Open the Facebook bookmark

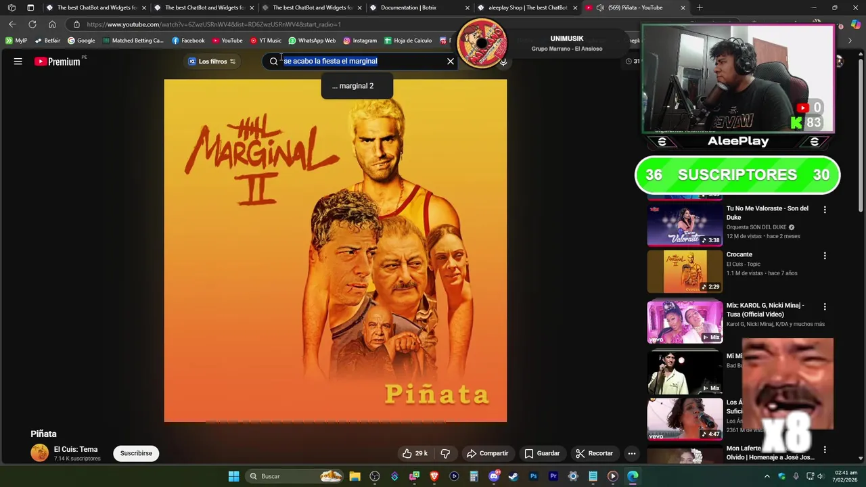[188, 41]
